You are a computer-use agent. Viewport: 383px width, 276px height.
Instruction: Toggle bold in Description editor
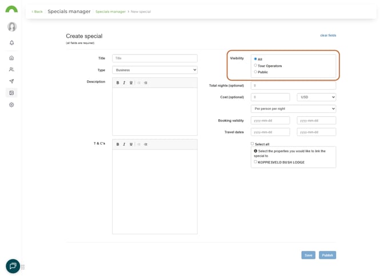click(x=118, y=83)
